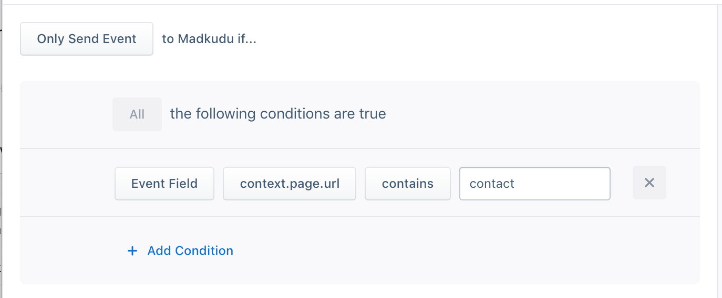Image resolution: width=722 pixels, height=298 pixels.
Task: Open the Only Send Event action selector
Action: coord(87,39)
